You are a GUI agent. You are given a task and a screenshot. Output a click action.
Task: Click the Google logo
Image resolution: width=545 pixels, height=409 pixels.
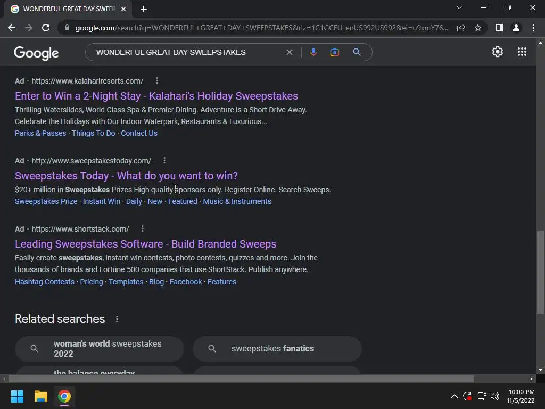[x=36, y=53]
